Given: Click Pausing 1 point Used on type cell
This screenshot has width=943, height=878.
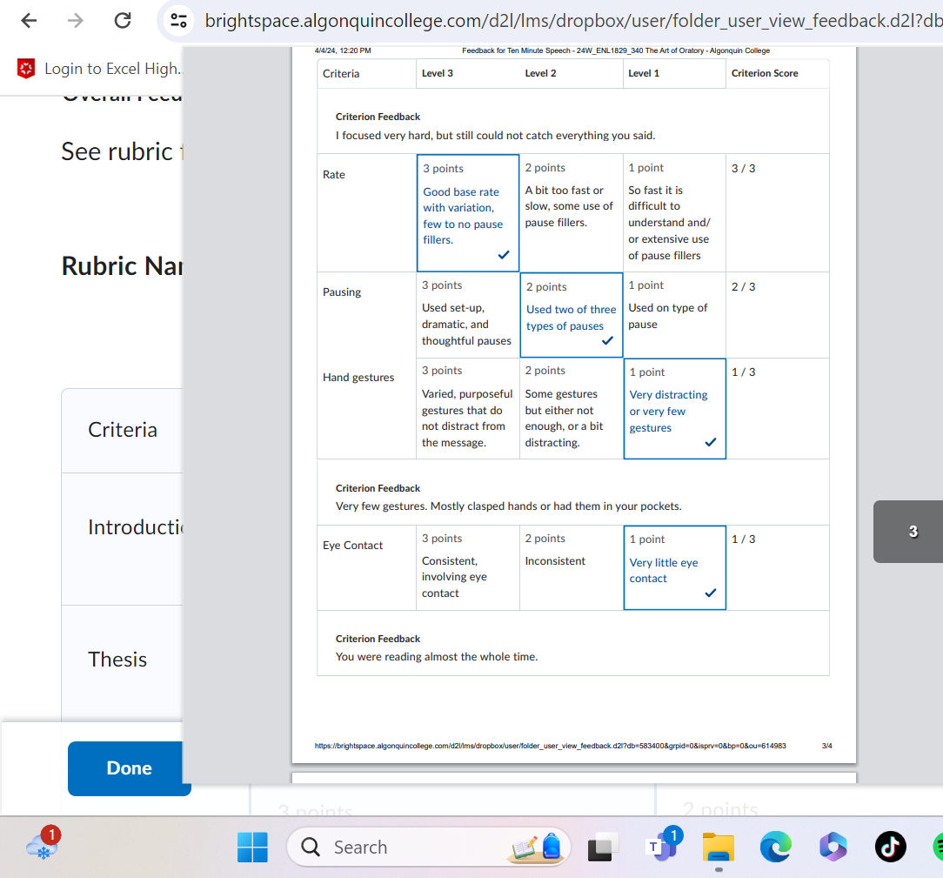Looking at the screenshot, I should [674, 315].
